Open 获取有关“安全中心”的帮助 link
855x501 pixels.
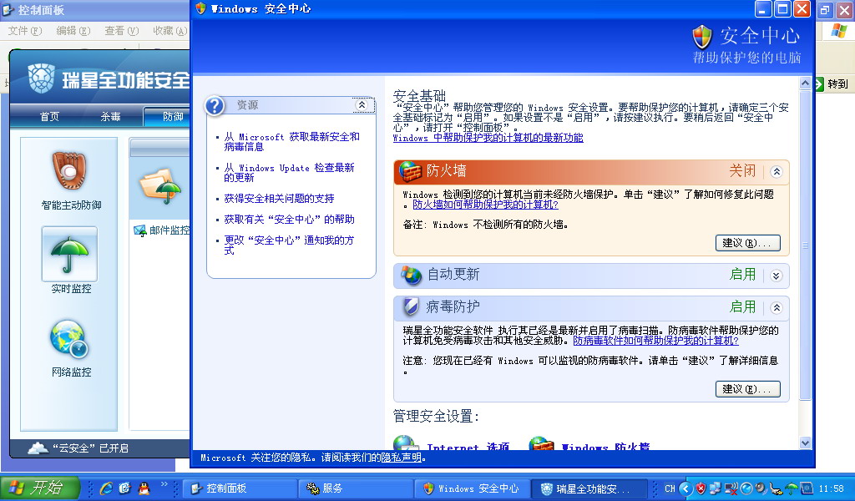(289, 219)
